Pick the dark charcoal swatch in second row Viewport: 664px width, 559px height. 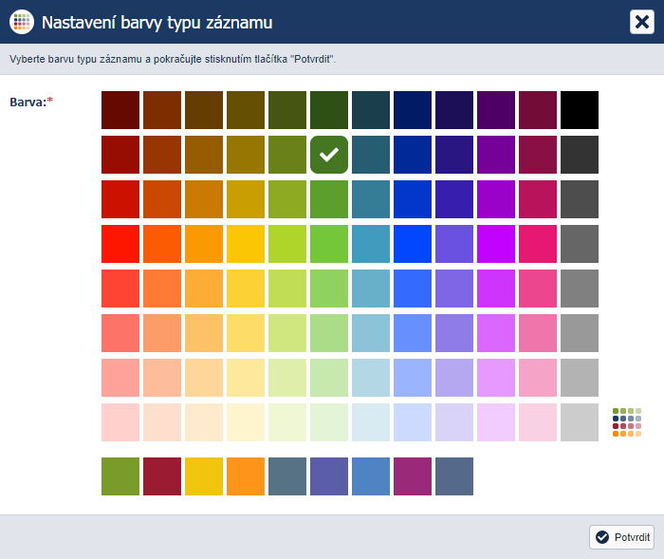pyautogui.click(x=580, y=155)
